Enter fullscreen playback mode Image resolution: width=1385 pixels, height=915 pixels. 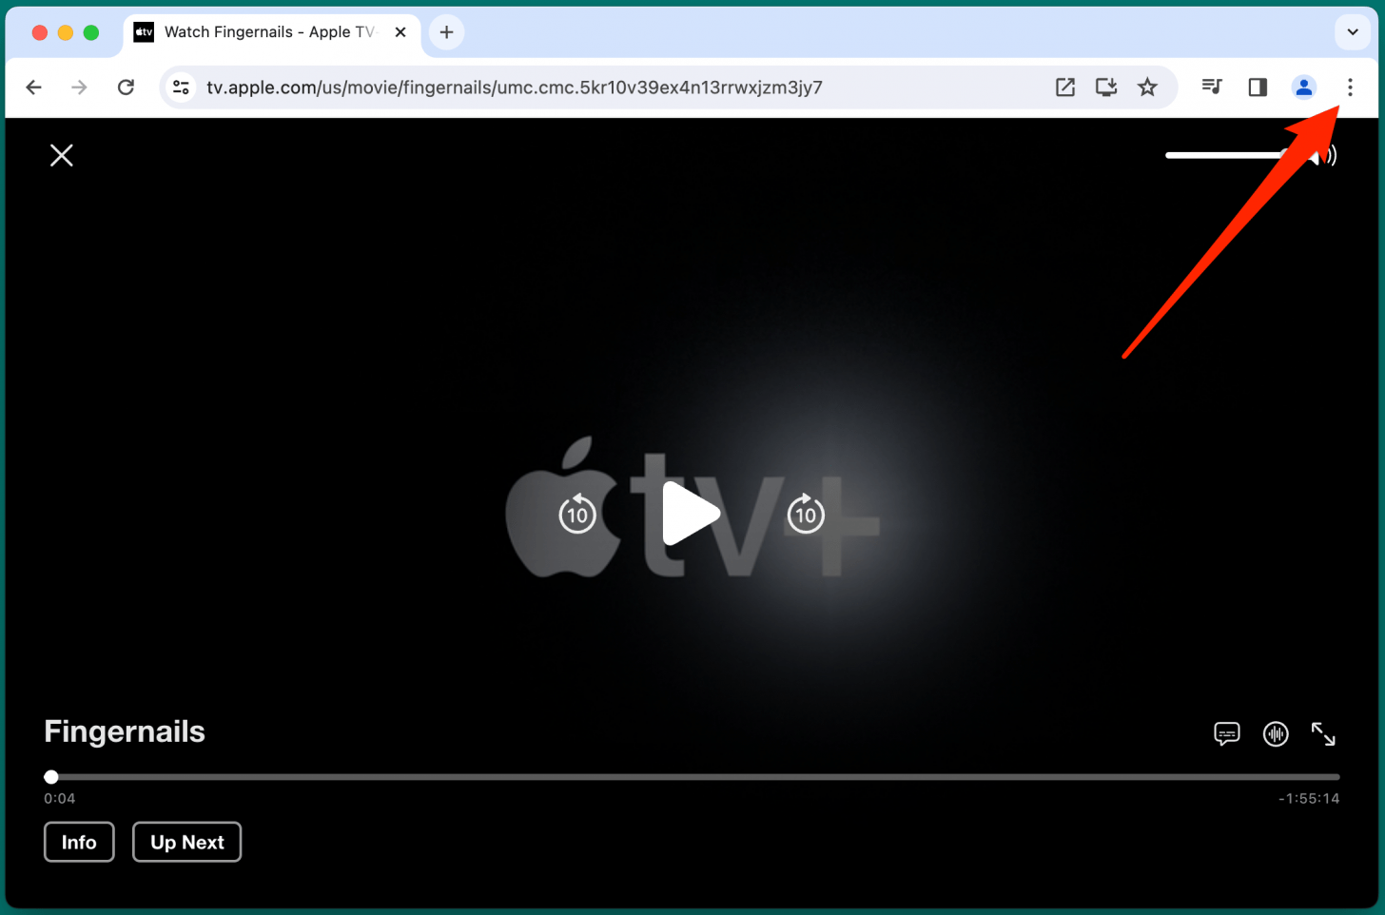(1323, 733)
